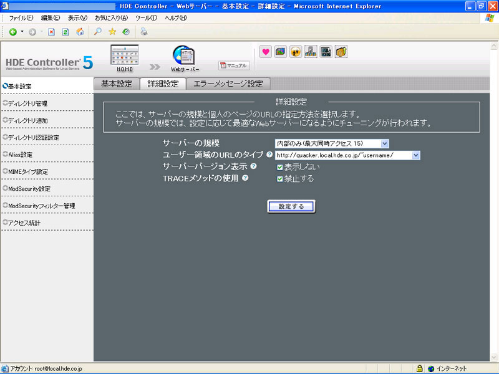This screenshot has height=374, width=499.
Task: Click the orange circle people icon
Action: (296, 52)
